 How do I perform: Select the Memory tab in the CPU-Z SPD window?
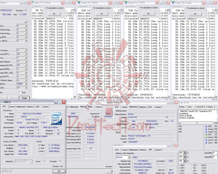pos(143,150)
